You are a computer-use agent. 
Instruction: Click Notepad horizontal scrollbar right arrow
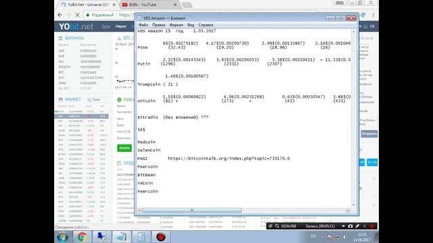pyautogui.click(x=348, y=210)
